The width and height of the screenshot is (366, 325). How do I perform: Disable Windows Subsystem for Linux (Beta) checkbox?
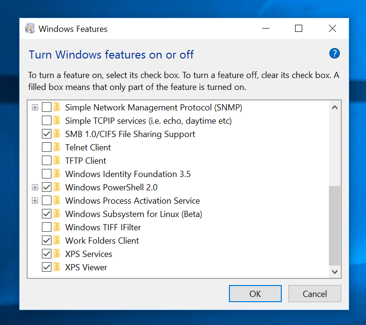(47, 214)
